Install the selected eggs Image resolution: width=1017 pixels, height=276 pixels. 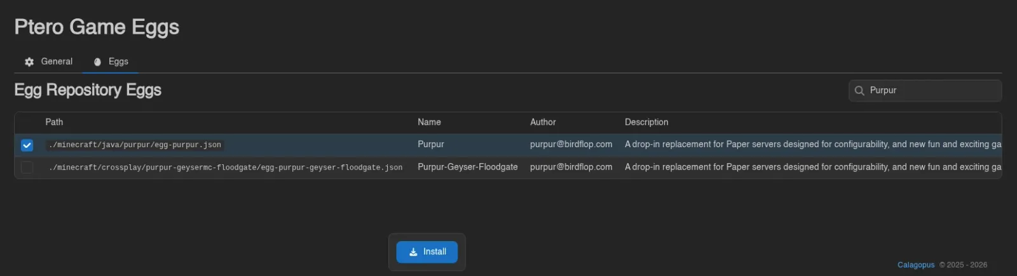(x=427, y=252)
